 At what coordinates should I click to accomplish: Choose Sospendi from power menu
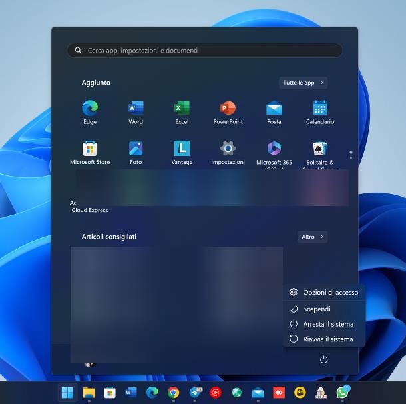pyautogui.click(x=324, y=309)
